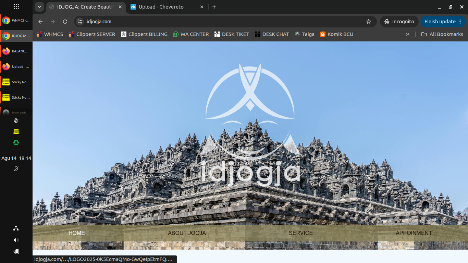Click the address bar showing idjogja.com
This screenshot has height=263, width=468.
pyautogui.click(x=225, y=22)
